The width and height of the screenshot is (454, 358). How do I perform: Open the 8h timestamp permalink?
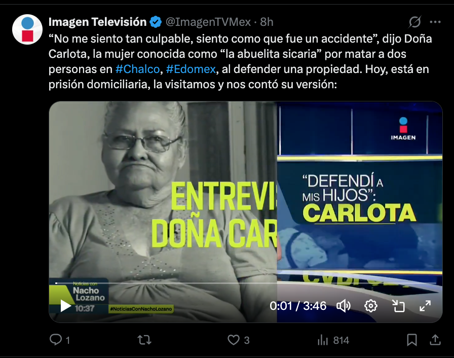point(267,22)
